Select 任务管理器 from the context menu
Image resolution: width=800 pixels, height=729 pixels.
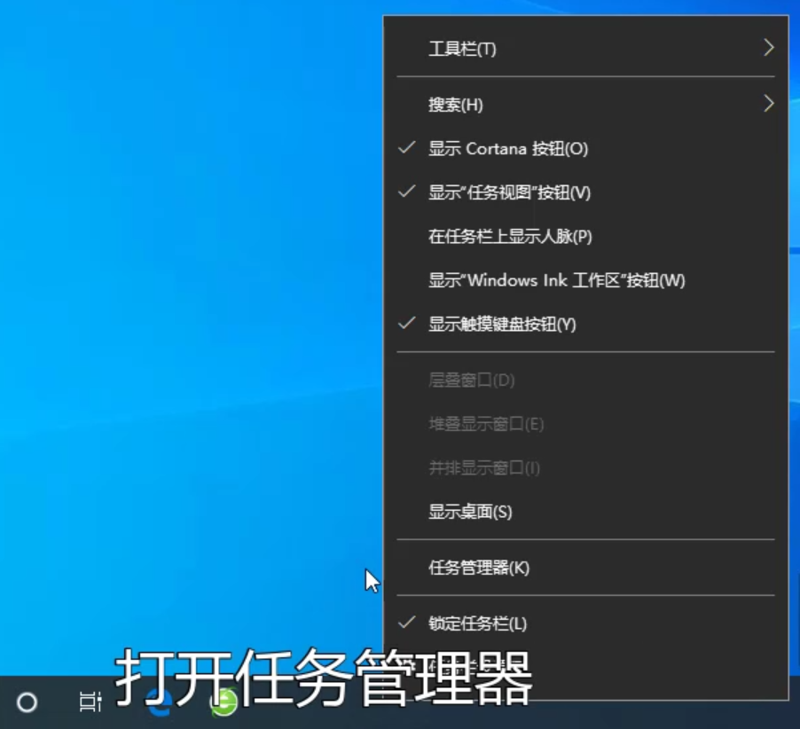479,568
